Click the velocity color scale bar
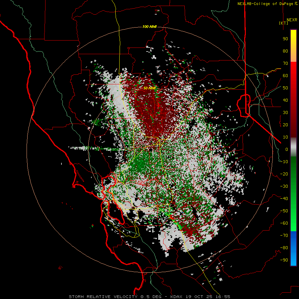Screen dimensions: 299x299 click(293, 148)
